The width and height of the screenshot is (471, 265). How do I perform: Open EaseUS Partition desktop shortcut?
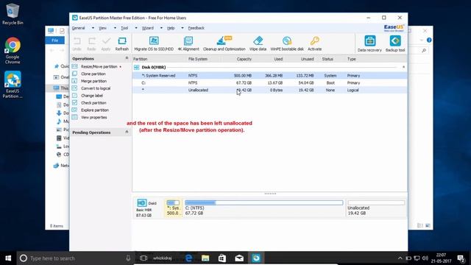13,85
